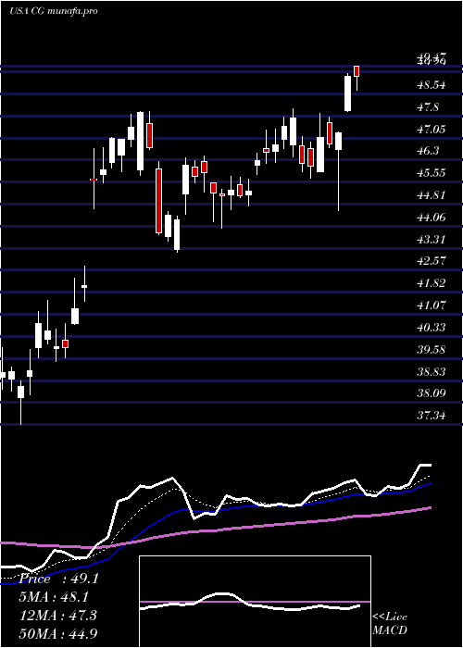Click the 41.82 price axis label

pyautogui.click(x=432, y=283)
